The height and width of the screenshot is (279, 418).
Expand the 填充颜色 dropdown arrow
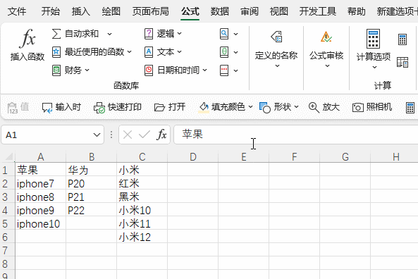[250, 107]
